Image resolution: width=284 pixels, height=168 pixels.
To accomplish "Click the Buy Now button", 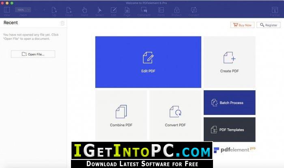I will tap(242, 25).
